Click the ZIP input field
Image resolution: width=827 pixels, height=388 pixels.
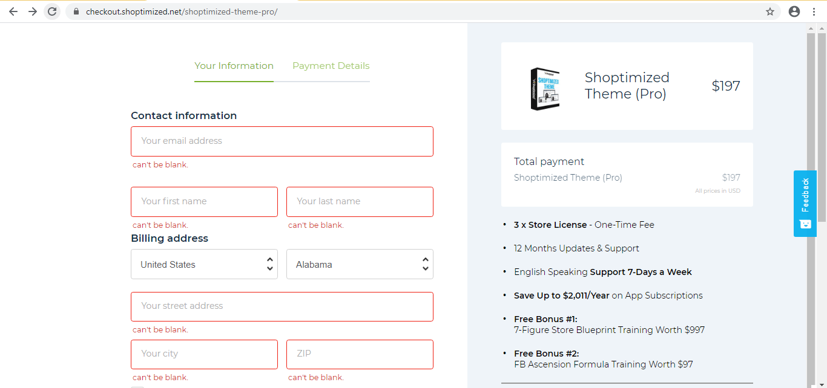360,354
